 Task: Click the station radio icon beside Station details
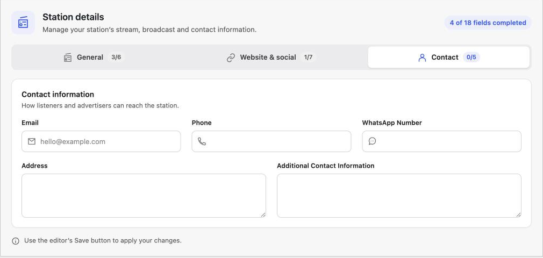point(23,23)
